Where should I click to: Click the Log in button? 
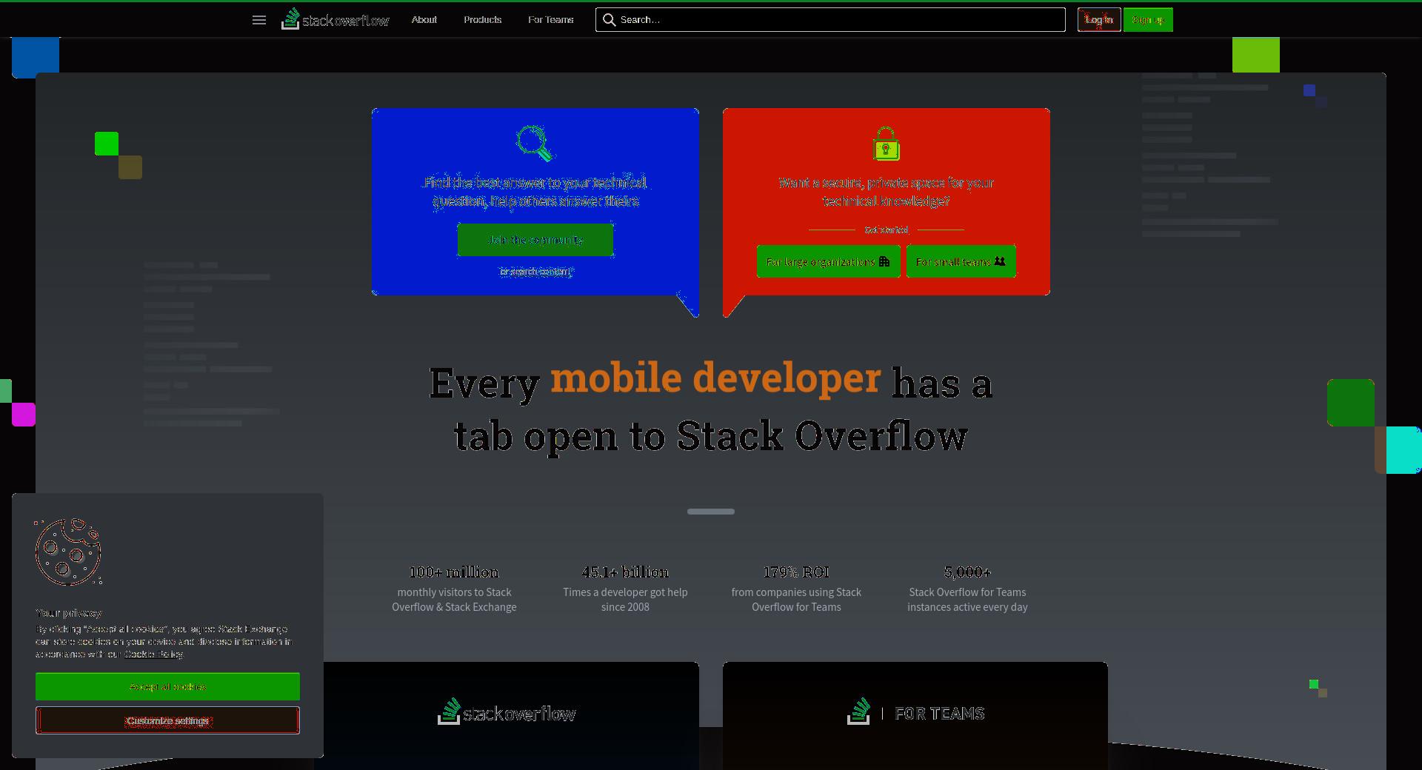(x=1099, y=20)
